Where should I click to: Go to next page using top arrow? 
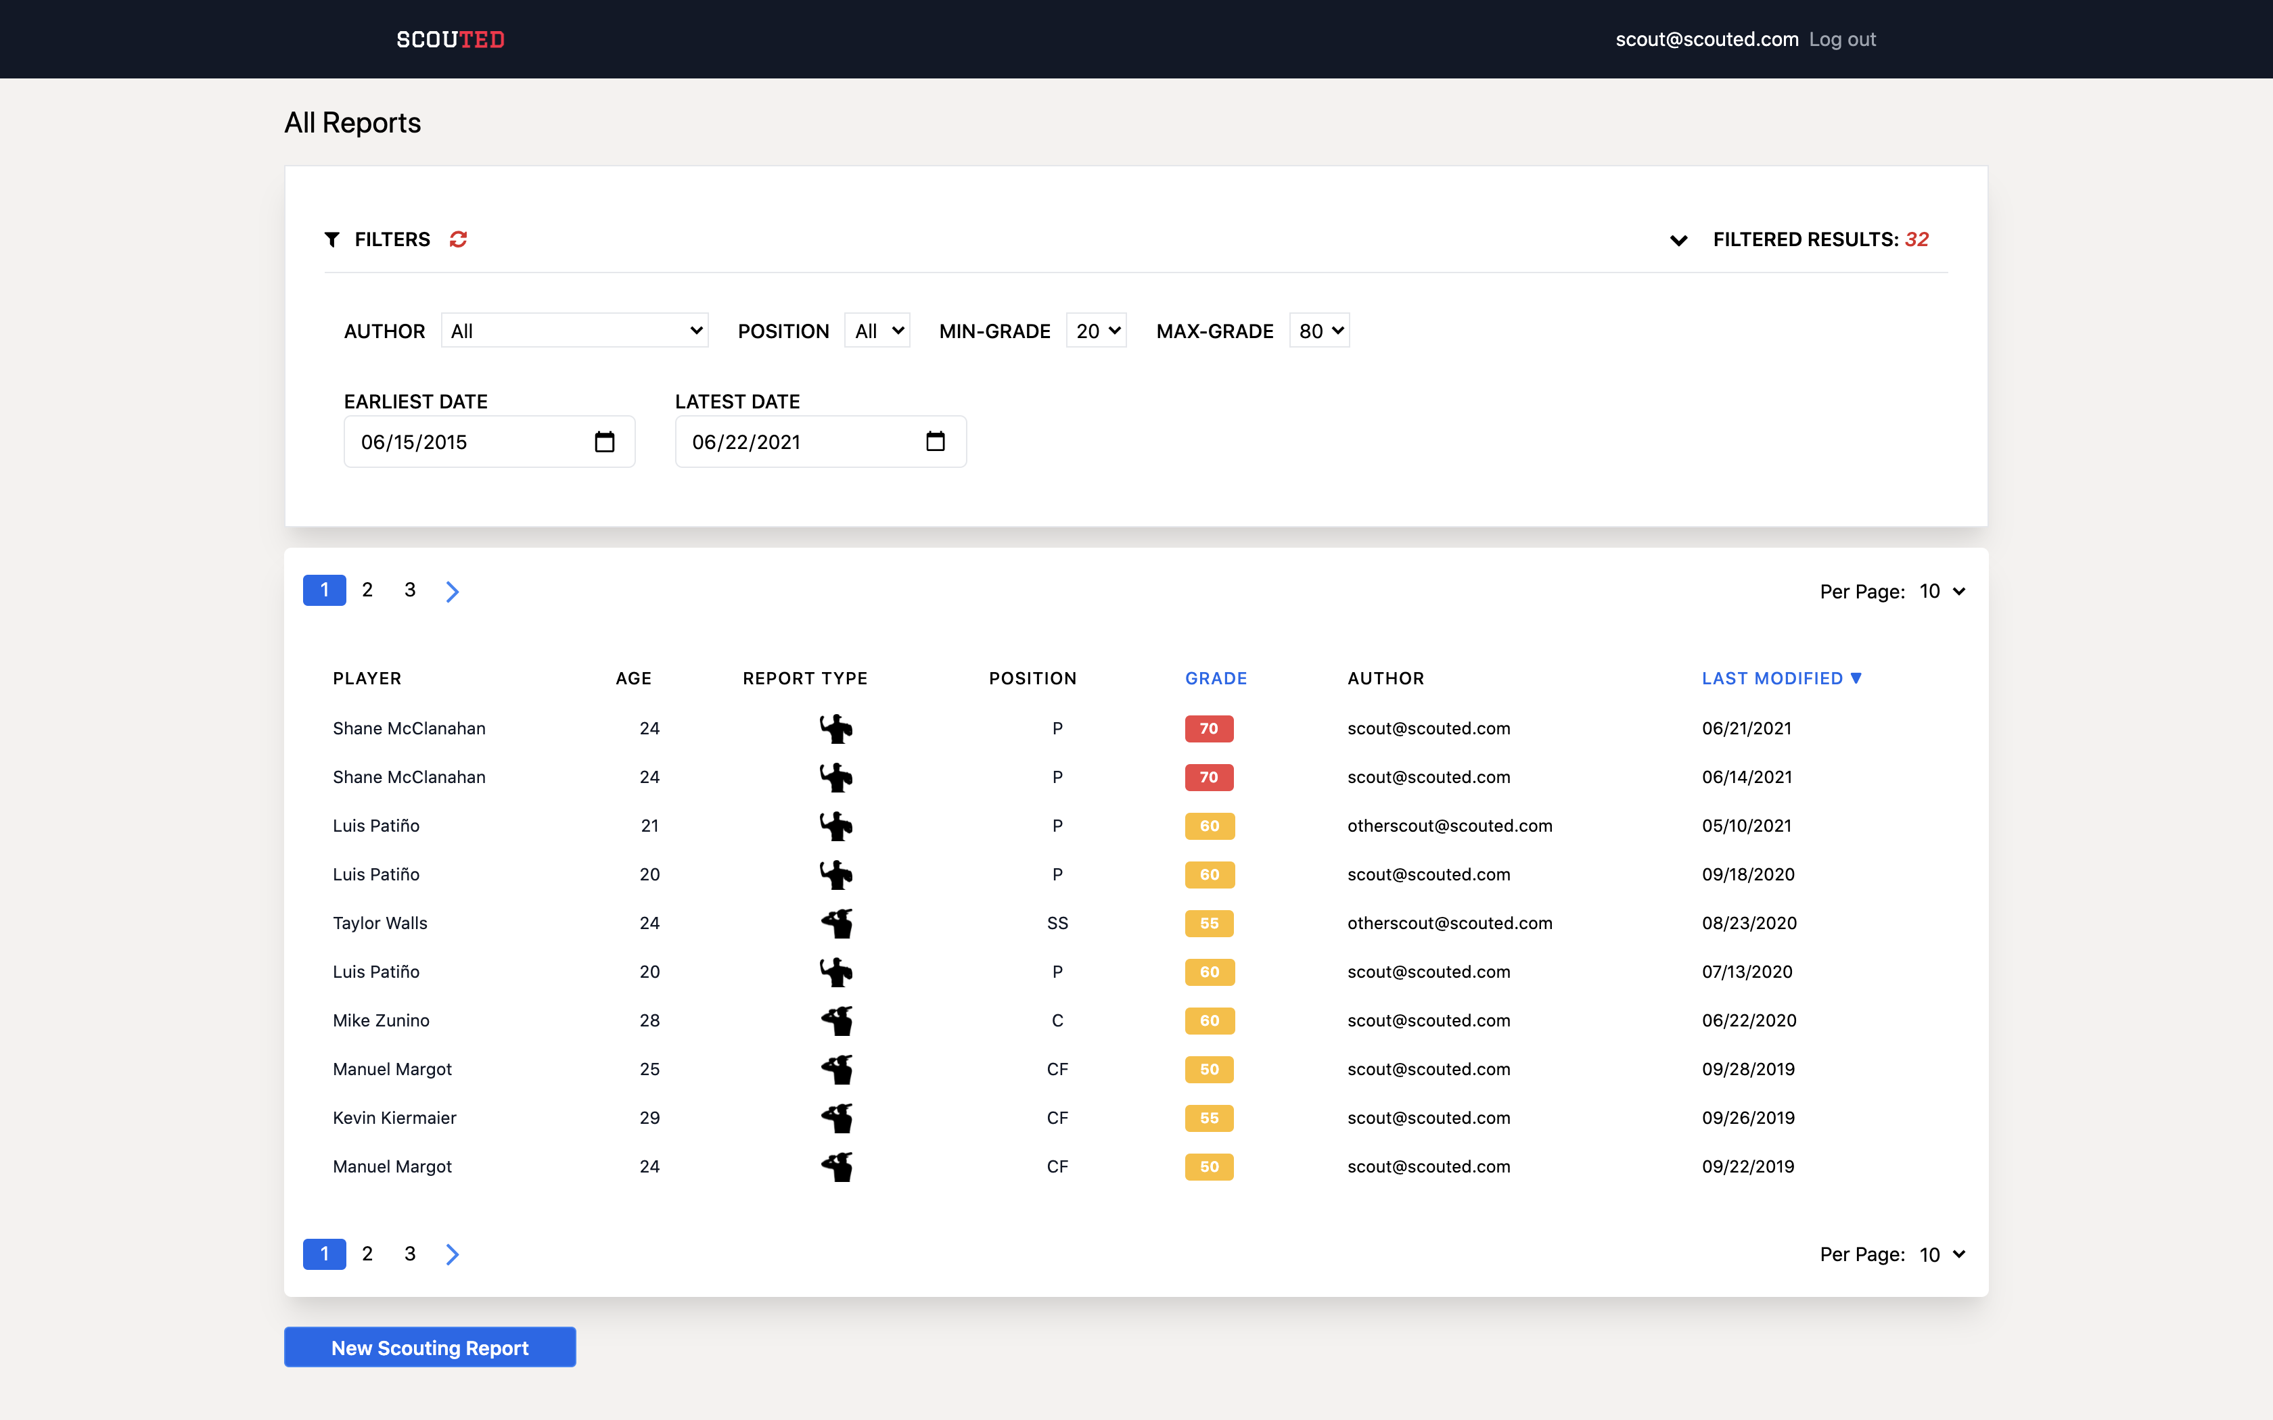(x=452, y=591)
